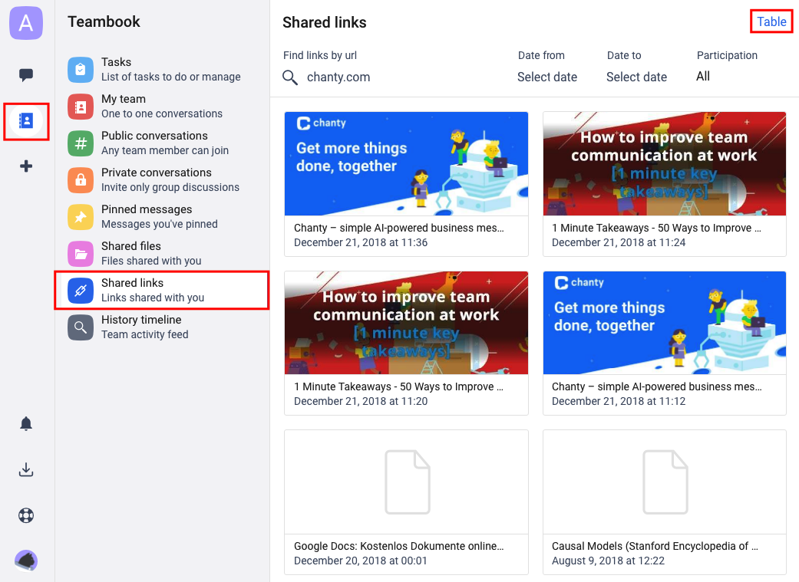The image size is (799, 582).
Task: Open 1 Minute Takeaways thumbnail from 11:24
Action: (665, 164)
